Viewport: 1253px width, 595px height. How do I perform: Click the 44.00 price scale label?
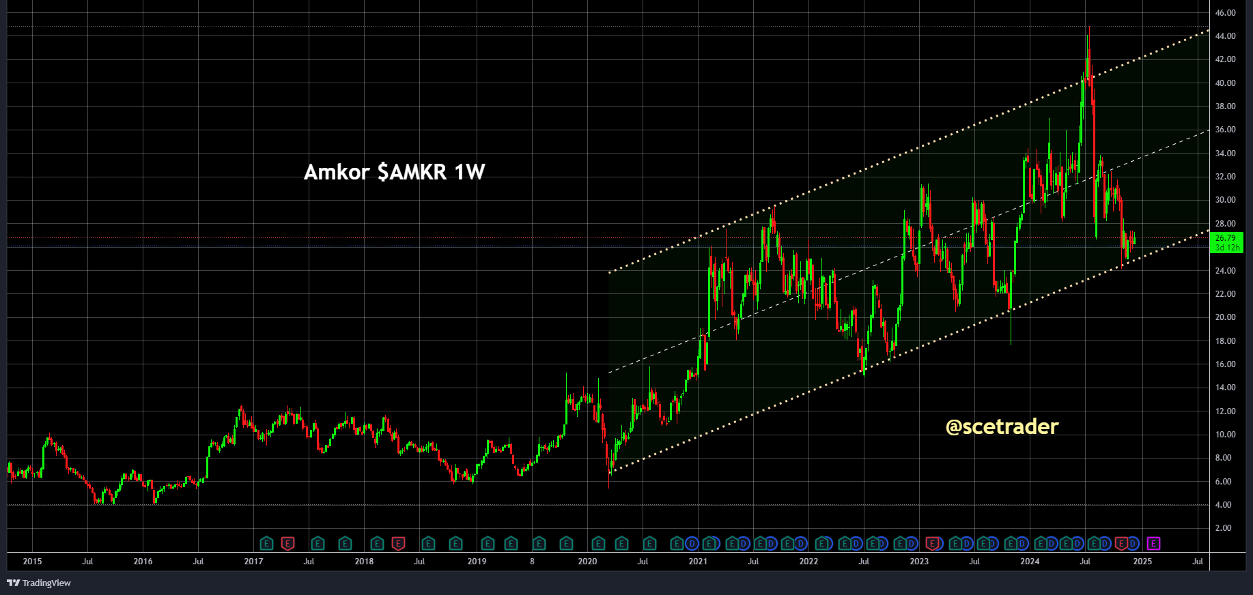tap(1225, 36)
